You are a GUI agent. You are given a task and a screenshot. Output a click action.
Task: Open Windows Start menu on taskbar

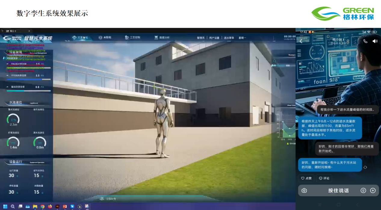coord(5,206)
